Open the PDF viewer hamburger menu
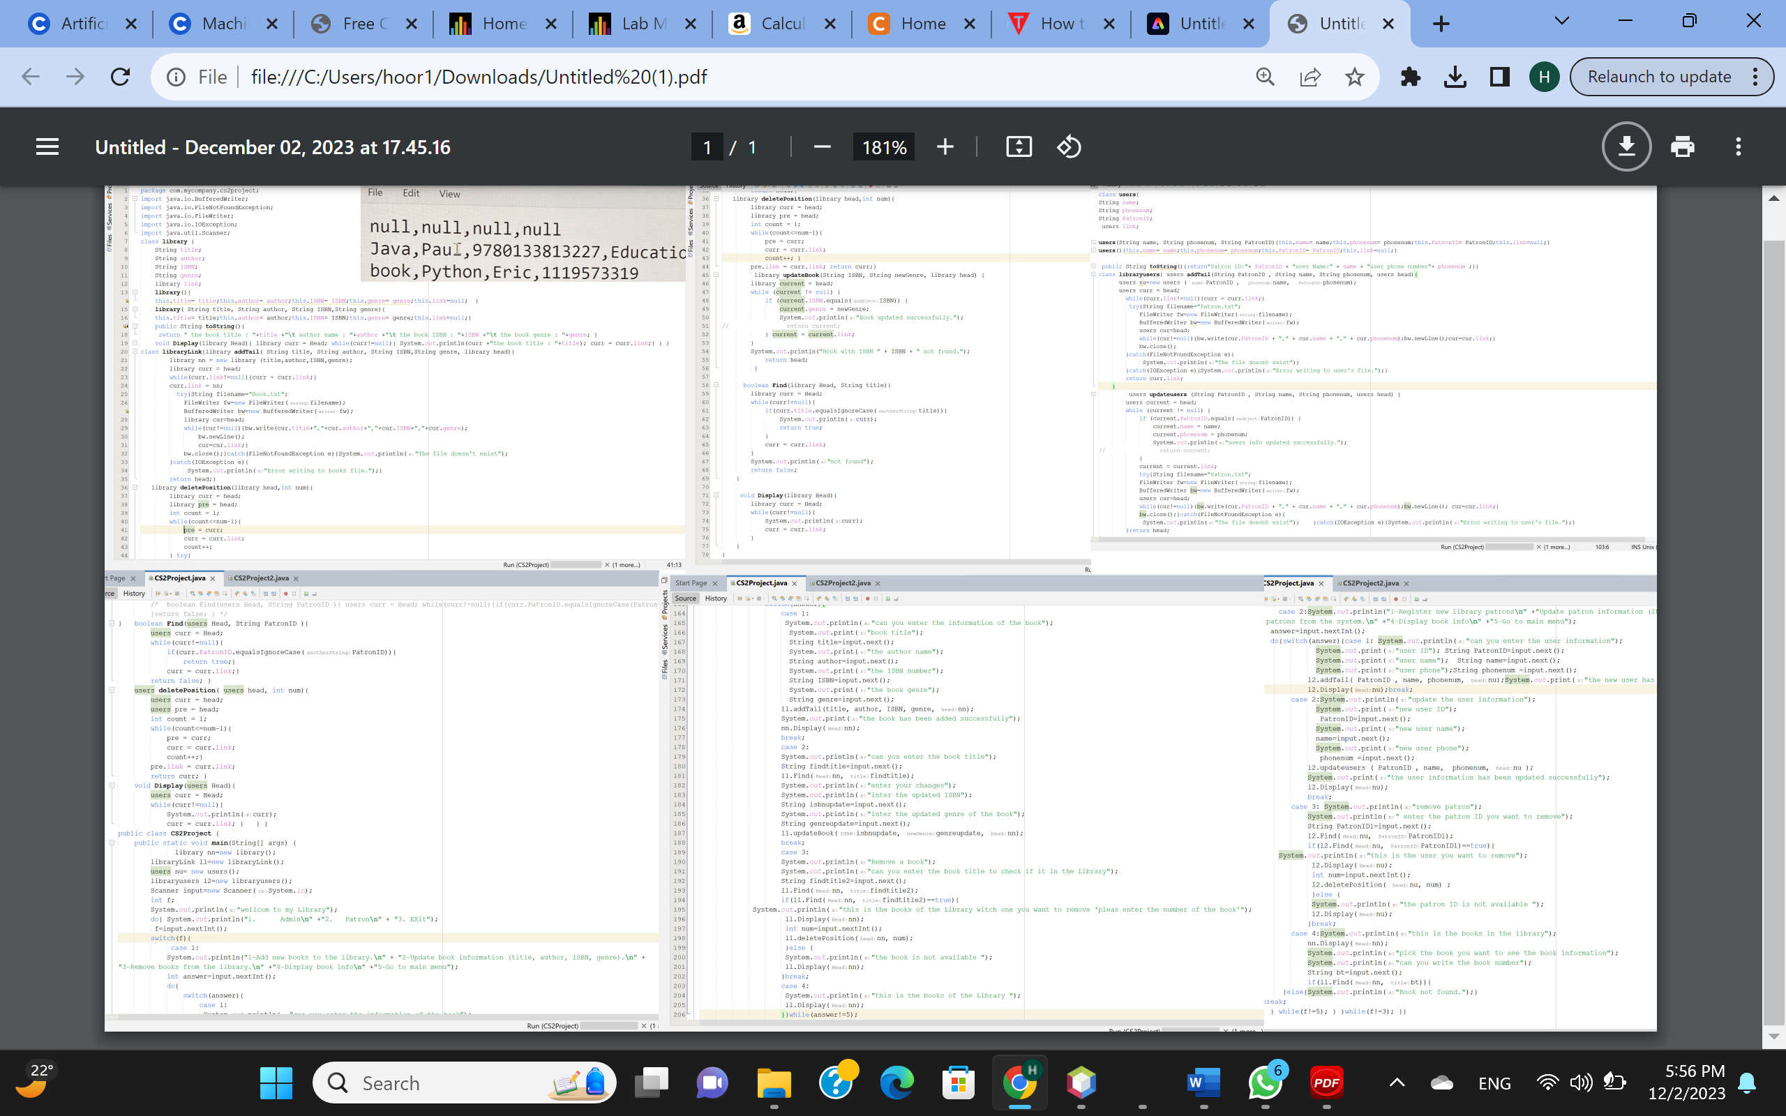Screen dimensions: 1786x1116 pyautogui.click(x=47, y=146)
